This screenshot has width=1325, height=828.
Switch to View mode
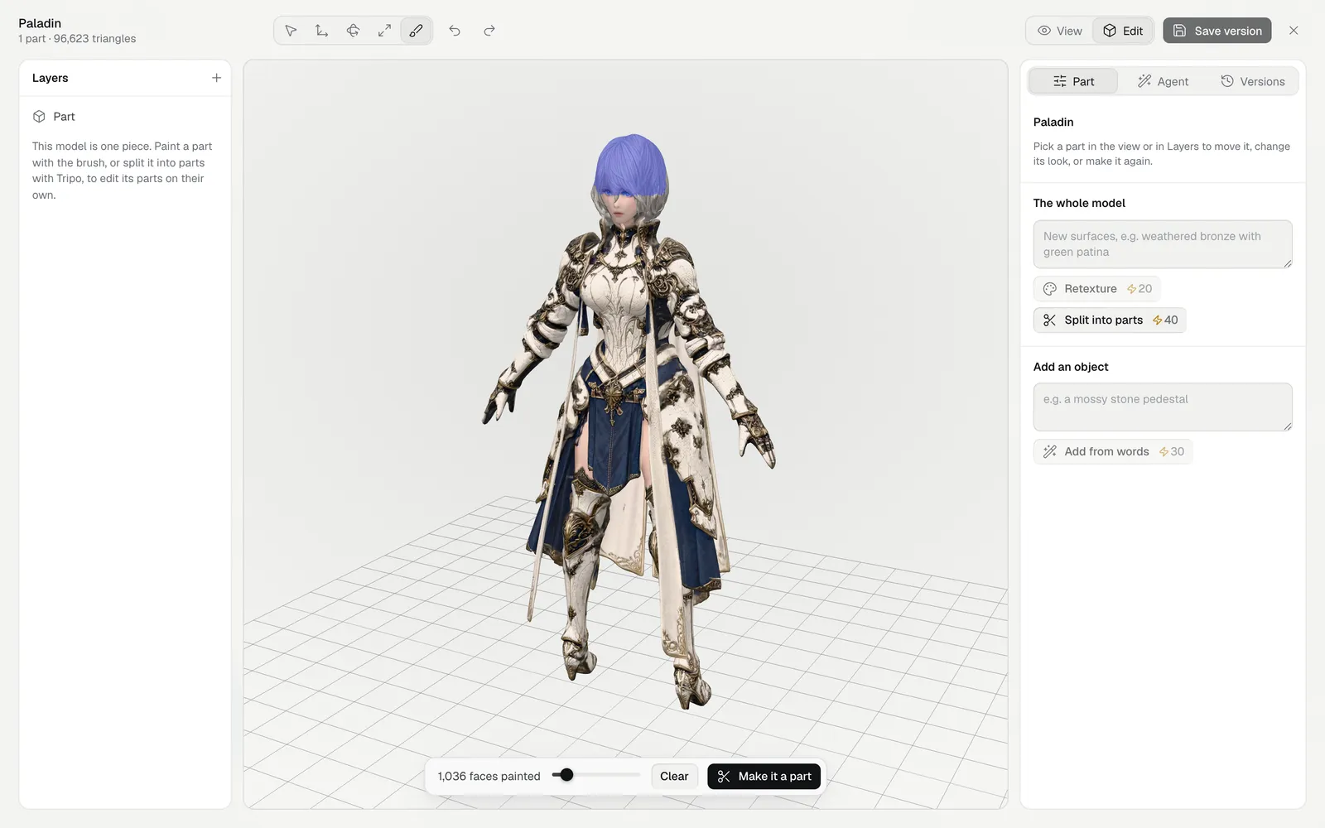pos(1060,31)
